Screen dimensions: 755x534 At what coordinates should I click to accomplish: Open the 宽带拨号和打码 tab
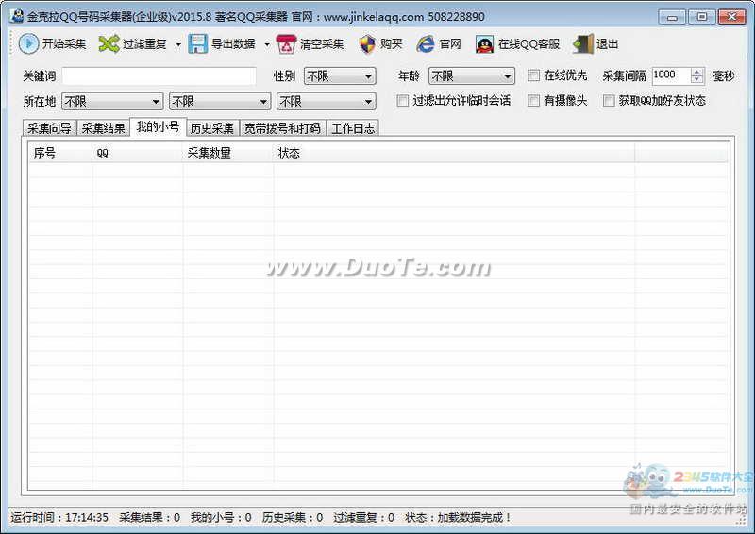[x=282, y=128]
